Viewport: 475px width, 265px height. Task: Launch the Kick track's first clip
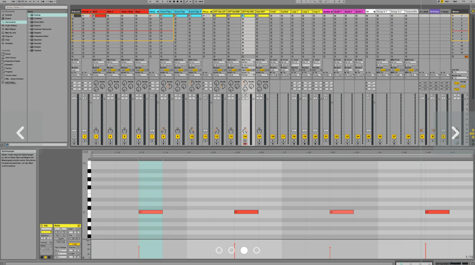tap(94, 16)
